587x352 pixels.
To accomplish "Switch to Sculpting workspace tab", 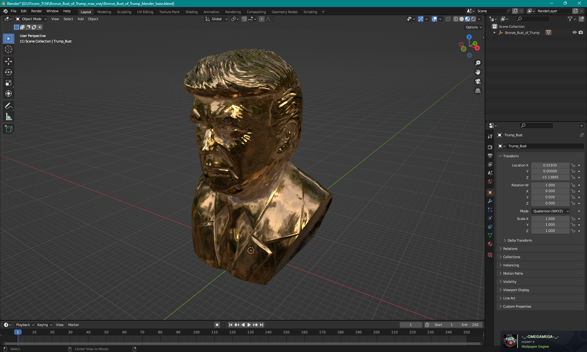I will [x=124, y=12].
